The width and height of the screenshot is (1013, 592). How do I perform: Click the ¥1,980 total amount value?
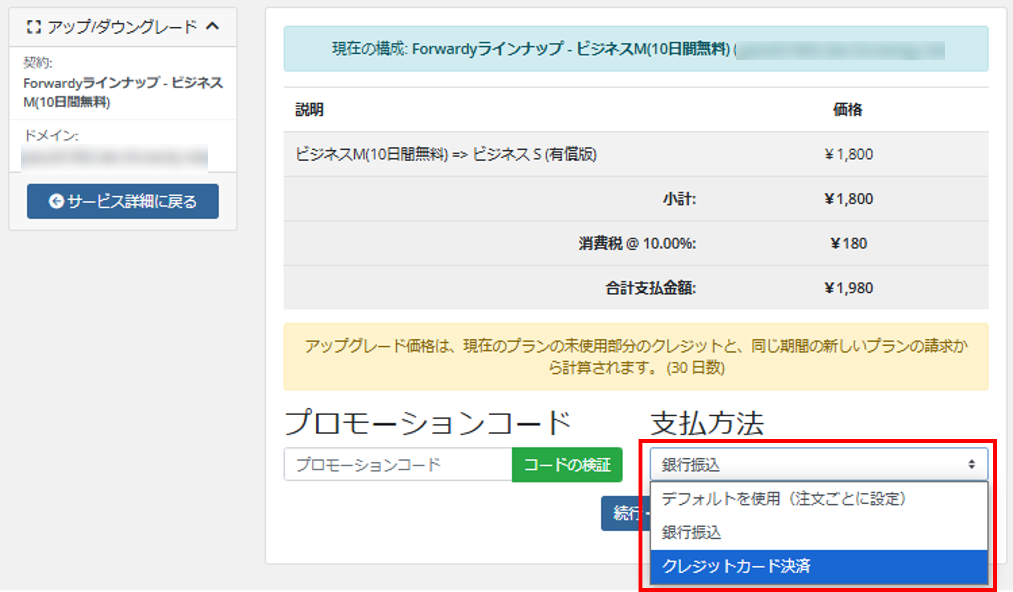(x=849, y=288)
